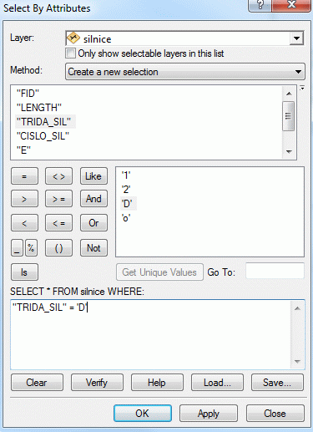
Task: Clear the query expression
Action: pyautogui.click(x=37, y=383)
